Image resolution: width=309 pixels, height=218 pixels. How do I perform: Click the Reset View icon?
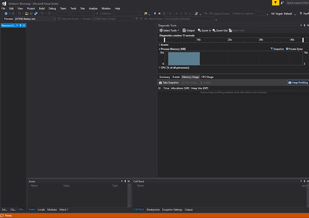click(x=230, y=30)
